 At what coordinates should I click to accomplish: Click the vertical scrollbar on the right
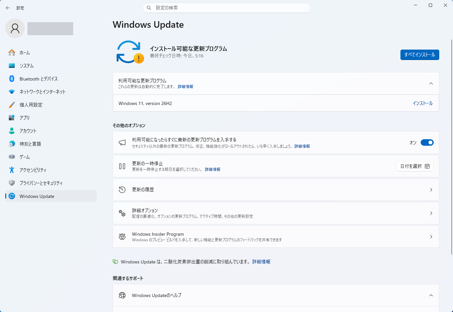tap(452, 147)
